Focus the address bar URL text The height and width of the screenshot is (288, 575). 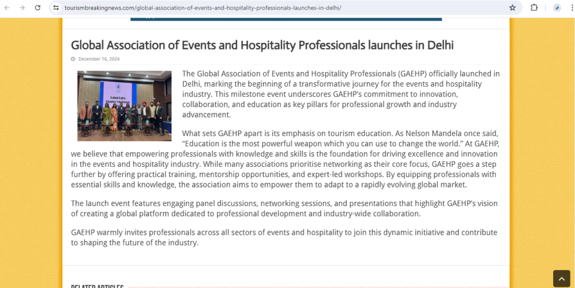tap(202, 8)
